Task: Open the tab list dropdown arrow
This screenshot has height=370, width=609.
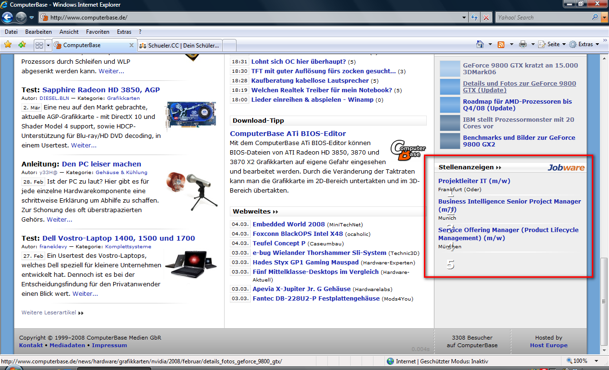Action: [48, 46]
